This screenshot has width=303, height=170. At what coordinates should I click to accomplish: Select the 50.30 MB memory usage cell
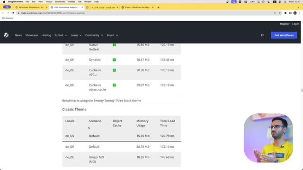(143, 70)
